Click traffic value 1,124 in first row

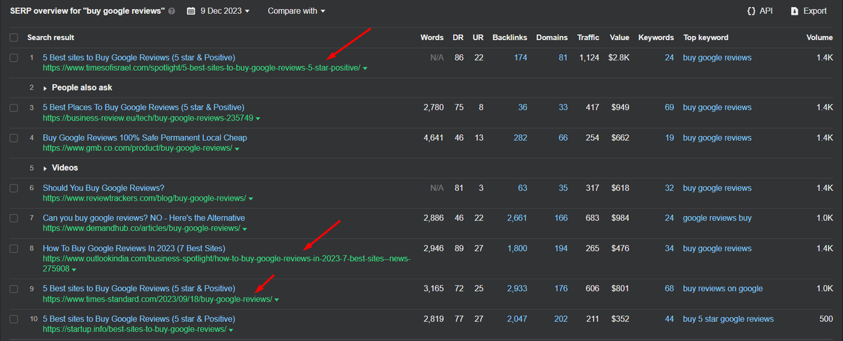coord(589,58)
